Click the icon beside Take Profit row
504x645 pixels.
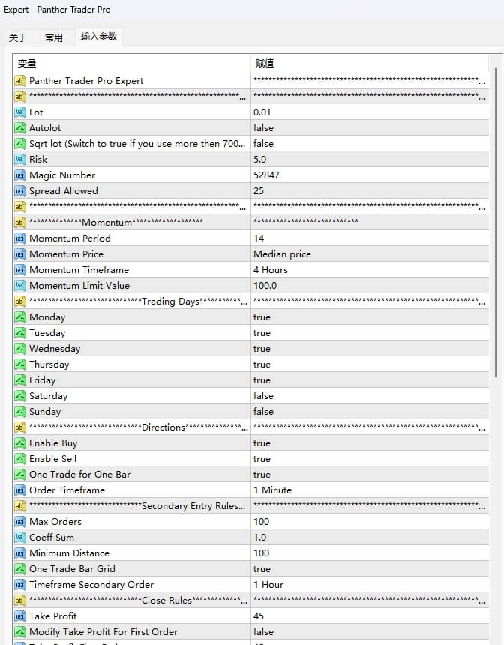click(x=19, y=616)
